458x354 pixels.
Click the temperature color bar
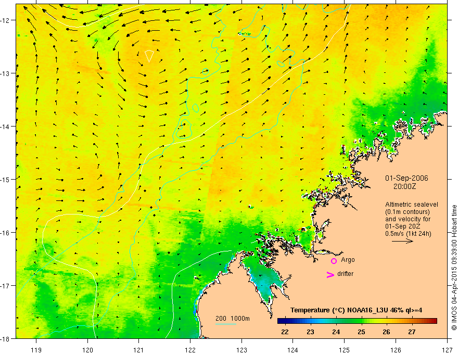tap(357, 321)
